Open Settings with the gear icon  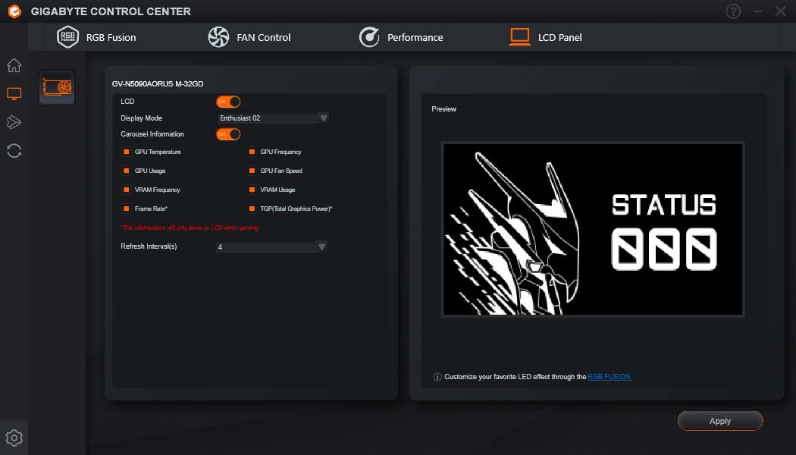click(x=14, y=438)
